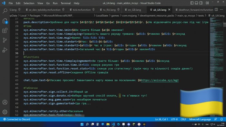Toggle the bottom panel layout icon
This screenshot has height=127, width=226.
pyautogui.click(x=196, y=3)
